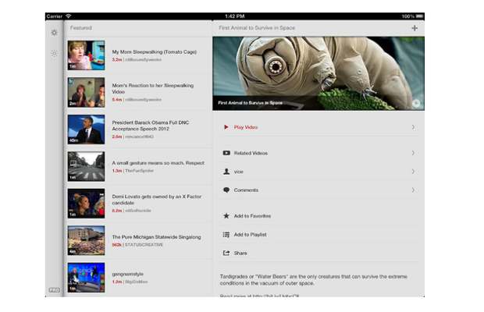The image size is (484, 312).
Task: Click the Featured header label
Action: click(81, 28)
